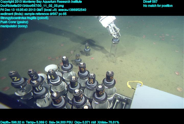This screenshot has height=124, width=184.
Task: Click the 'Strongylocentrotus fragilis (yolov5)' label
Action: click(24, 18)
